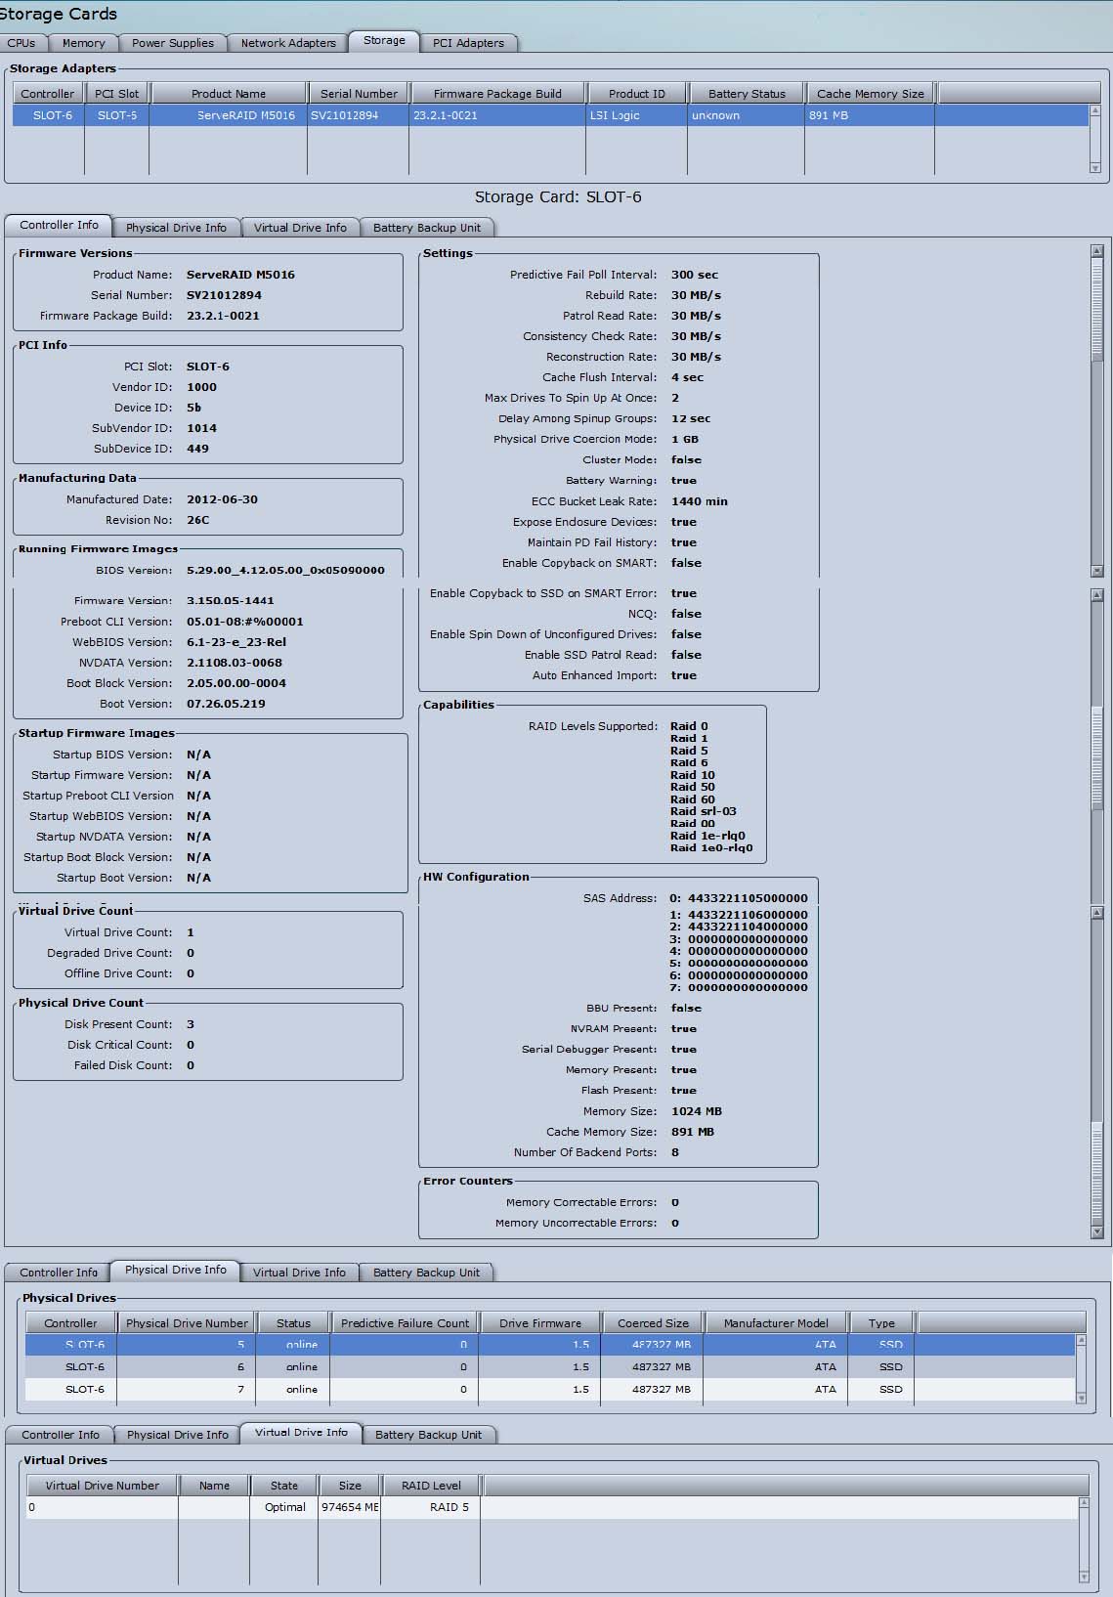This screenshot has width=1113, height=1597.
Task: Click State header in Virtual Drives table
Action: [284, 1486]
